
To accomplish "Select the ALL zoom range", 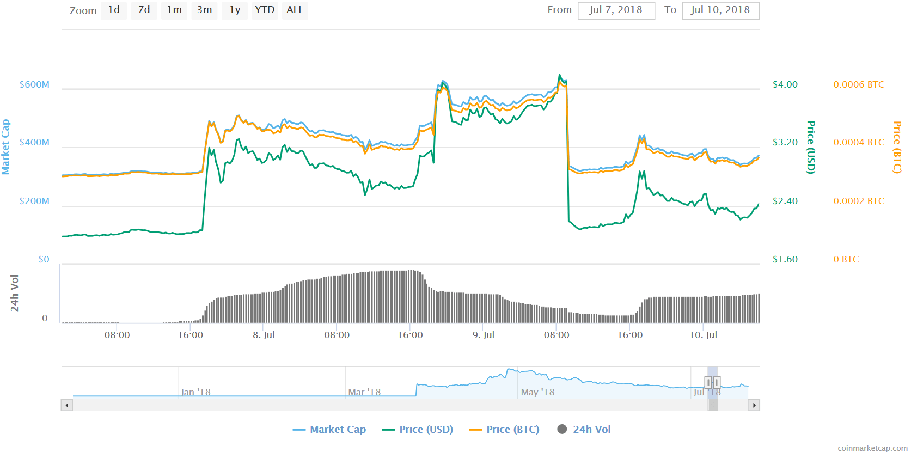I will click(x=295, y=10).
